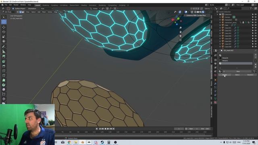
Task: Select the Loop Cut tool
Action: [x=4, y=71]
